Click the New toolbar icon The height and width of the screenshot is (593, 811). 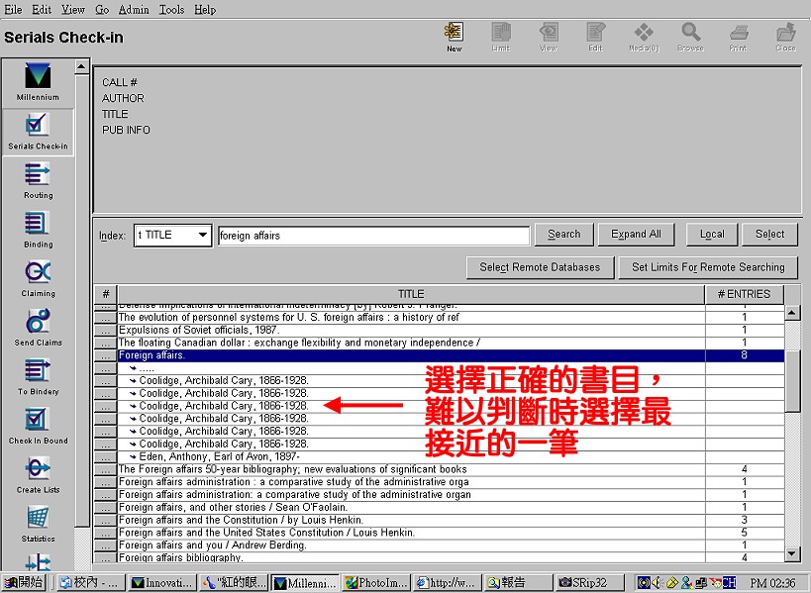tap(454, 37)
